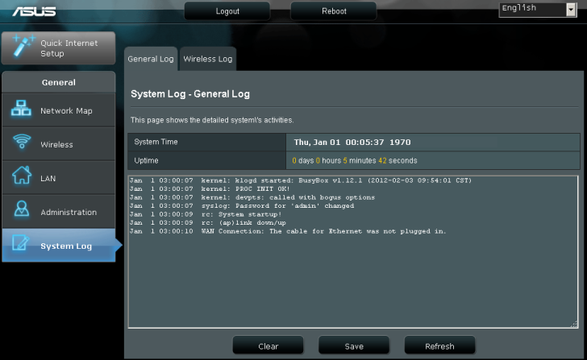Click the Wireless signal icon
The height and width of the screenshot is (360, 587).
click(x=22, y=141)
